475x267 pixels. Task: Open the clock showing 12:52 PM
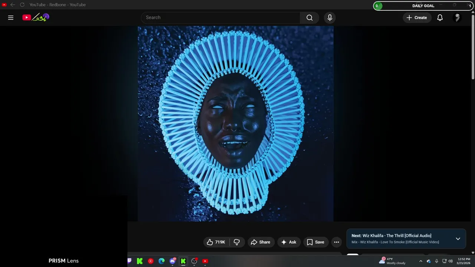(464, 261)
